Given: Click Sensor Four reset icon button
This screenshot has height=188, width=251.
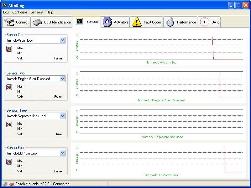Looking at the screenshot, I should 9,162.
